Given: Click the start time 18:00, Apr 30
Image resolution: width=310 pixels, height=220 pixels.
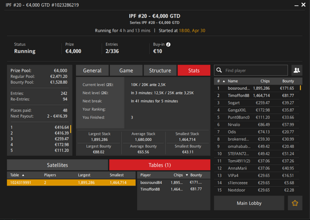Looking at the screenshot, I should pos(192,31).
